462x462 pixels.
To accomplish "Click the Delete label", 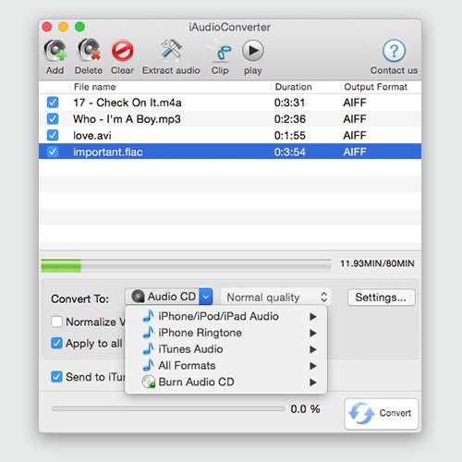I will [x=89, y=70].
